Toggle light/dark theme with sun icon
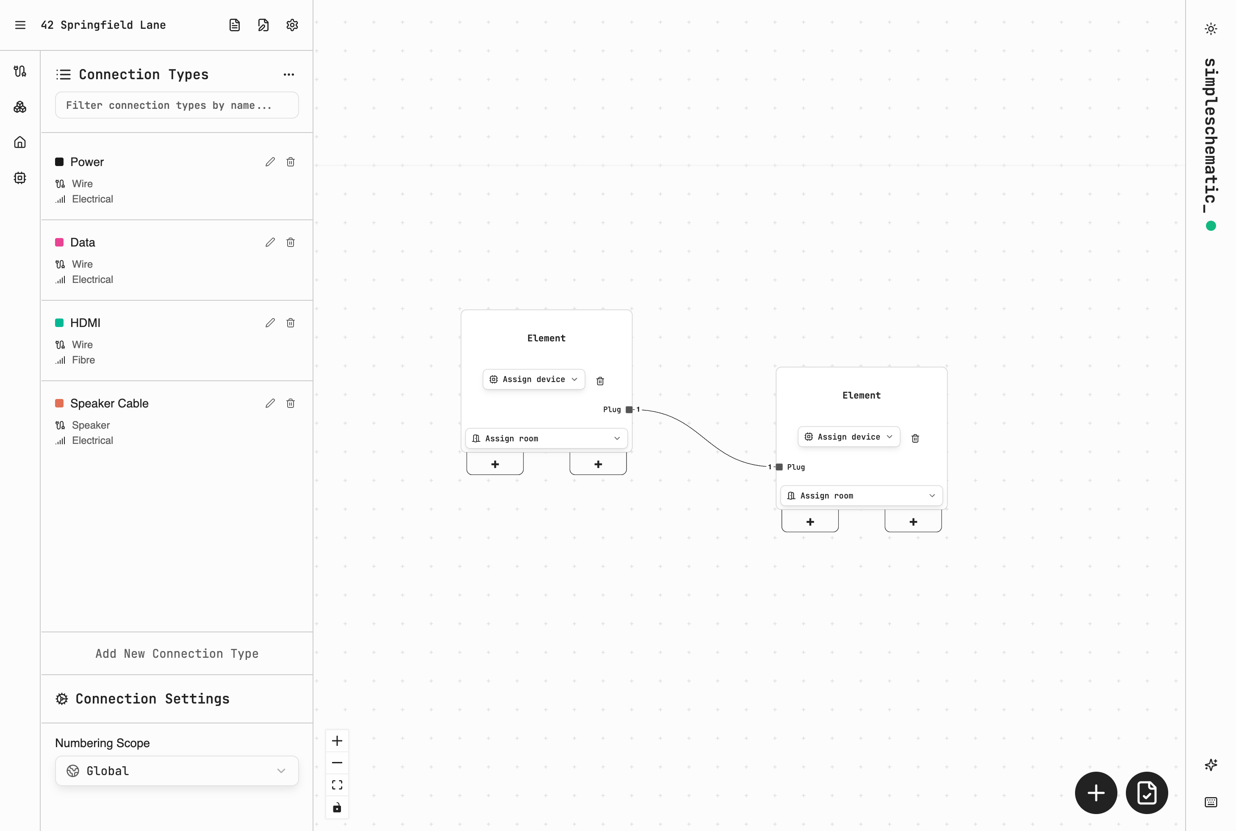Viewport: 1236px width, 831px height. (1211, 28)
